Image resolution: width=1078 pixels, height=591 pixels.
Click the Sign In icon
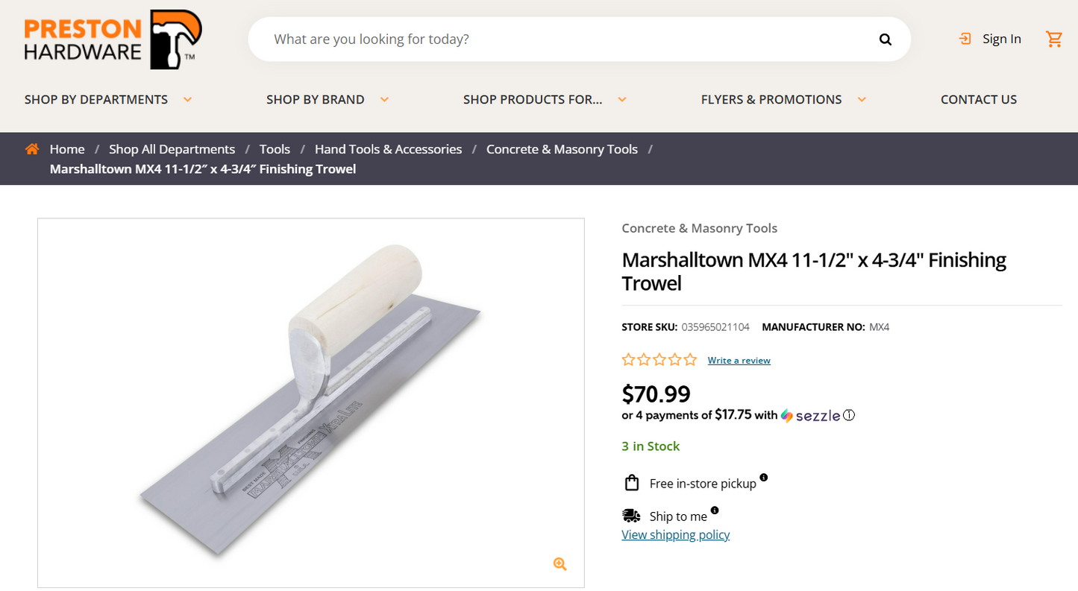pos(965,38)
